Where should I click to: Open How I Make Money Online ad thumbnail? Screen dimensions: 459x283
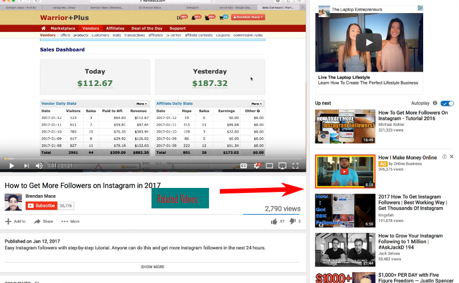click(345, 171)
